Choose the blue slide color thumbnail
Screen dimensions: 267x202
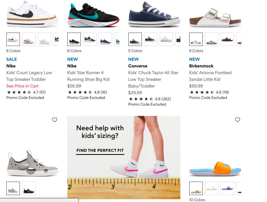tap(227, 188)
